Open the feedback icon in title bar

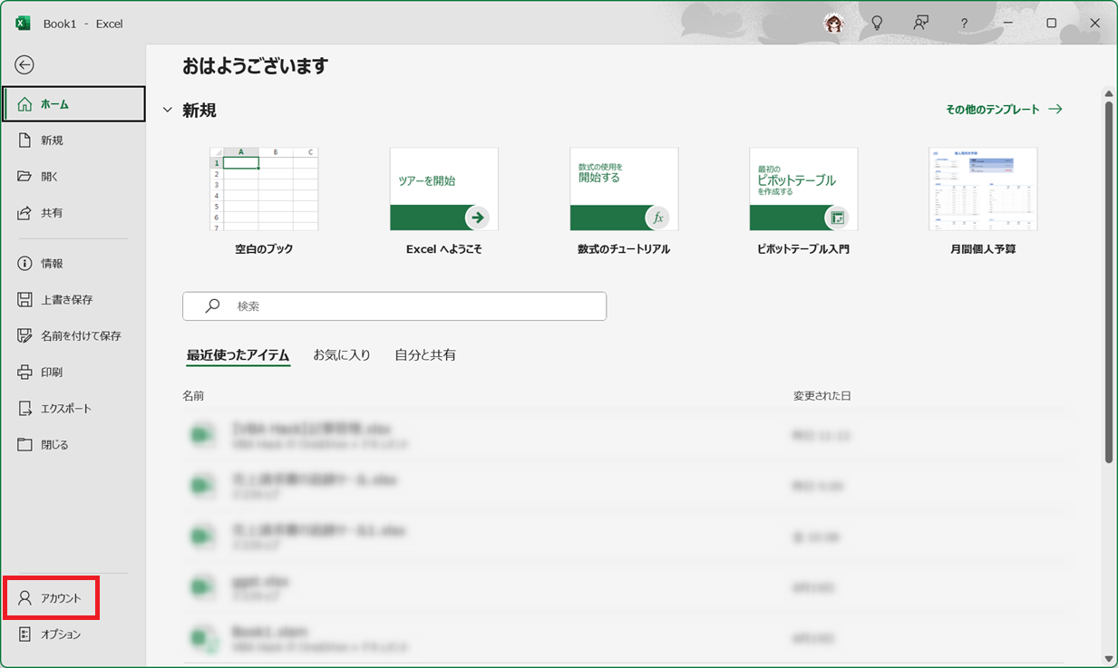(920, 23)
